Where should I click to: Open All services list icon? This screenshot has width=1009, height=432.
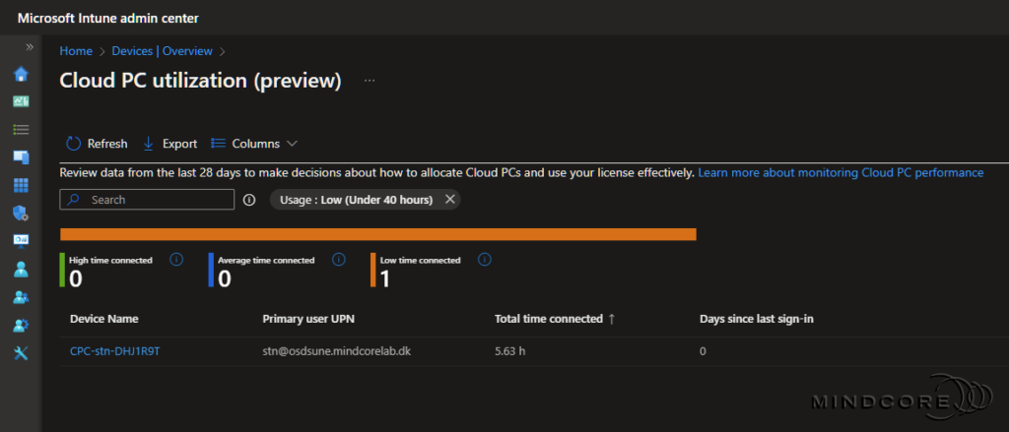click(21, 129)
